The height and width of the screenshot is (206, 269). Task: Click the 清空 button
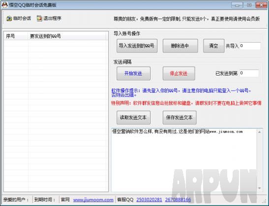213,46
